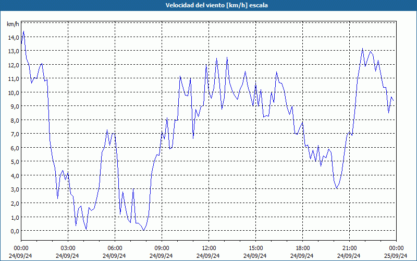Click the '12:00' x-axis time label
417x261 pixels.
[x=208, y=248]
